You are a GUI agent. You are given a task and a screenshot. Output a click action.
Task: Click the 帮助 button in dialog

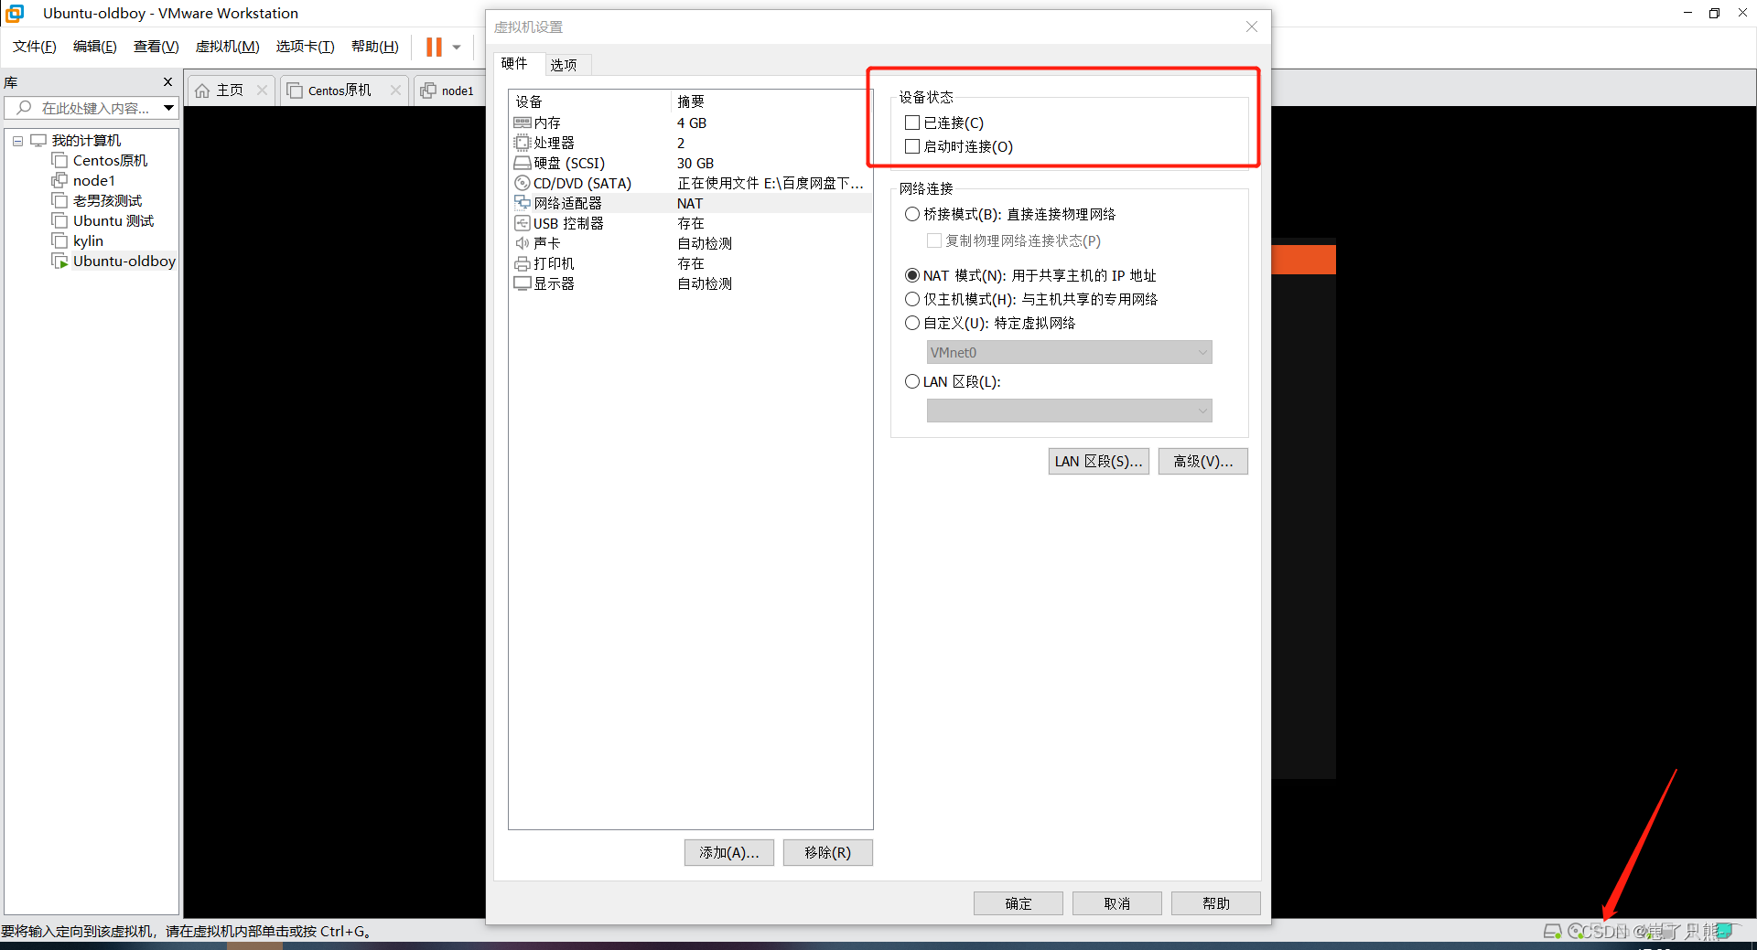(x=1216, y=903)
